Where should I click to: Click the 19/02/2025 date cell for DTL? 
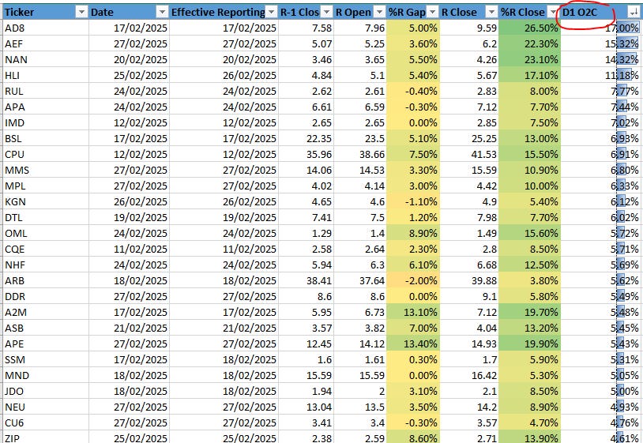click(x=129, y=218)
